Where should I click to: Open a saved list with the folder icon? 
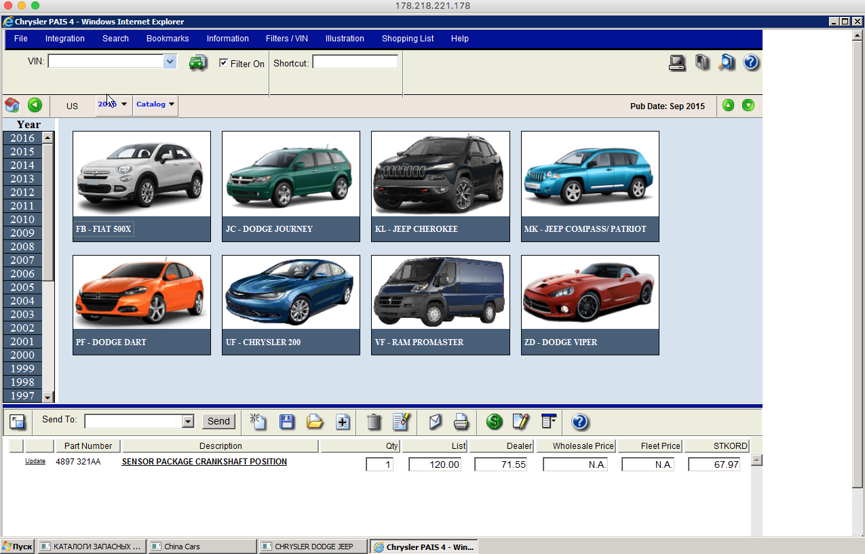[x=315, y=422]
